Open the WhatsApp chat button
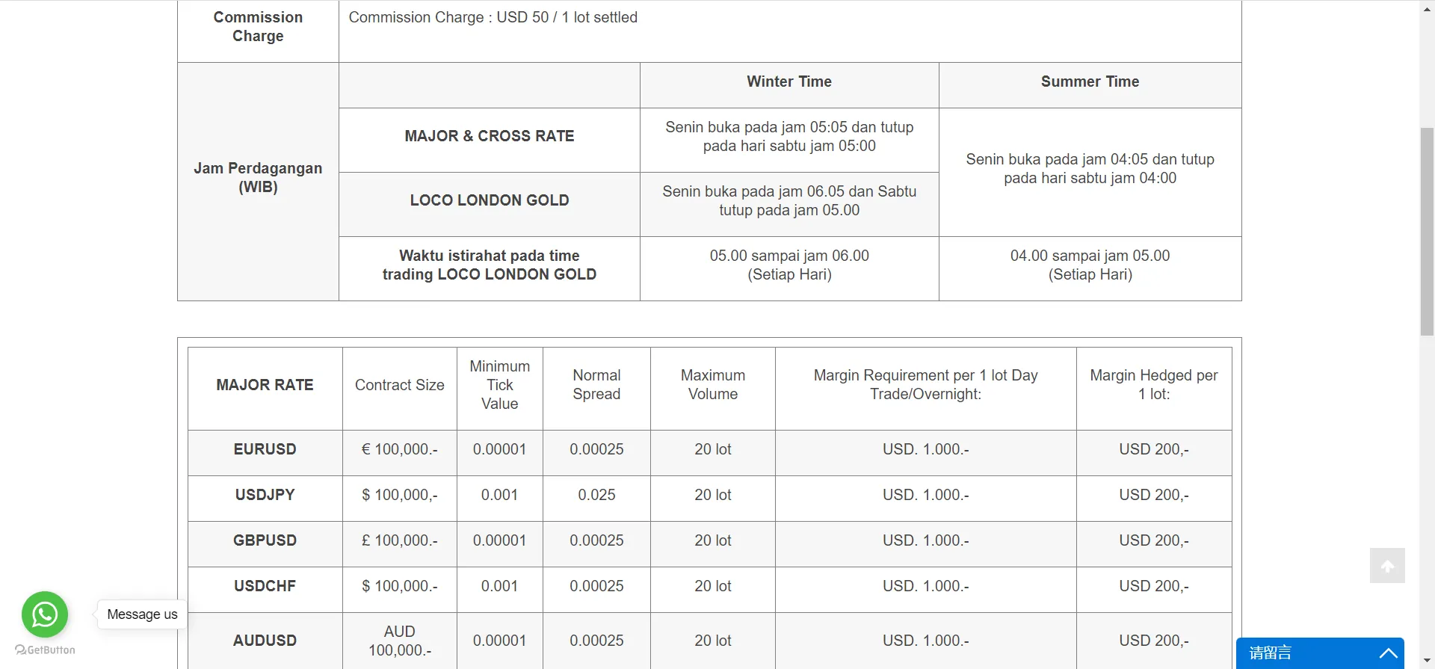Image resolution: width=1435 pixels, height=669 pixels. click(x=45, y=614)
